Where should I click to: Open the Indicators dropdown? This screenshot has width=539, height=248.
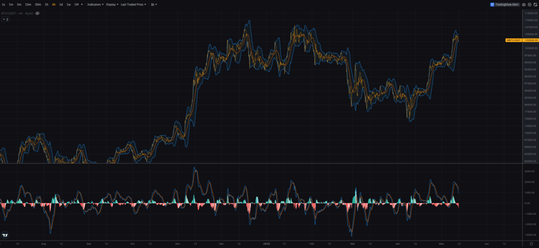[x=95, y=4]
